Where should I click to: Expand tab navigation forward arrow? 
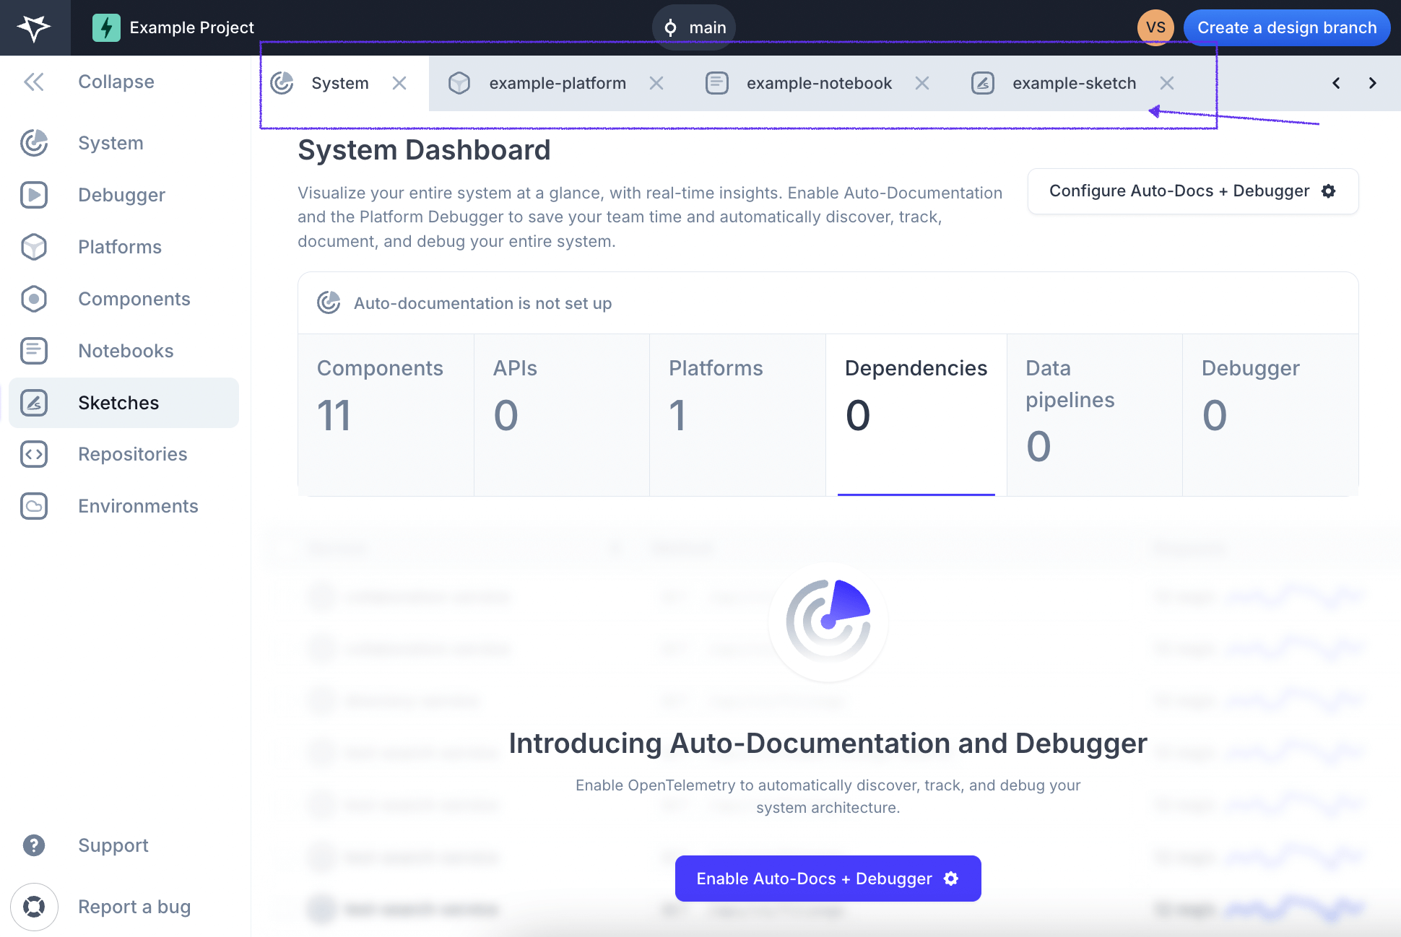(x=1373, y=82)
